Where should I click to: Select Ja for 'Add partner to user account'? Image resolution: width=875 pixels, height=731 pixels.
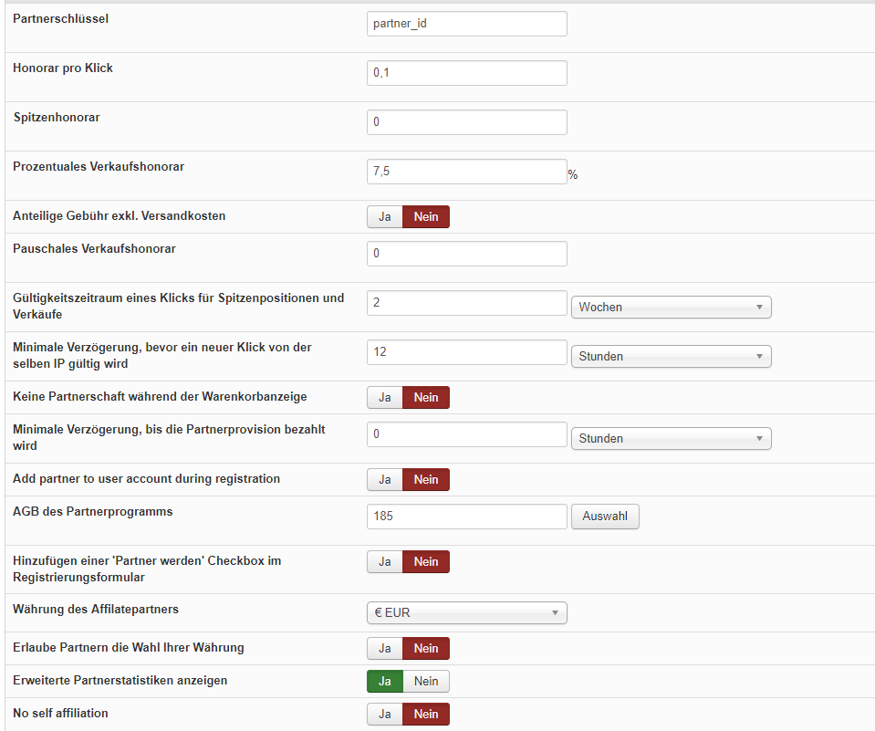[385, 479]
